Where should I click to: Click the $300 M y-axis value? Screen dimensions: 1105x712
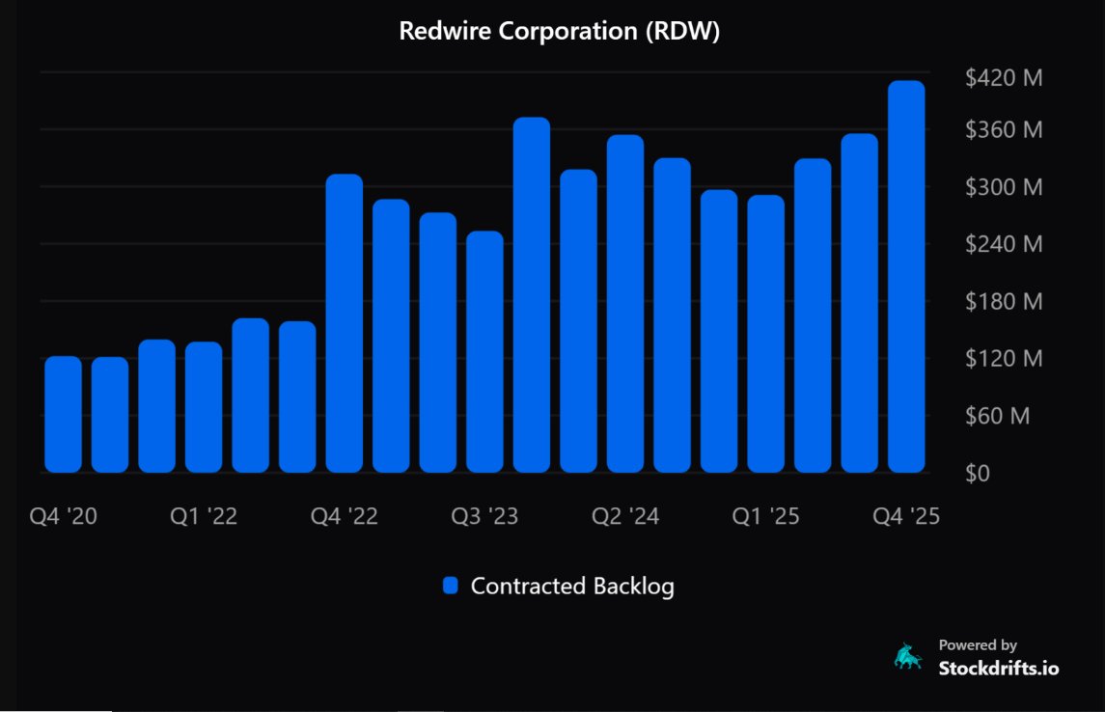click(1004, 187)
